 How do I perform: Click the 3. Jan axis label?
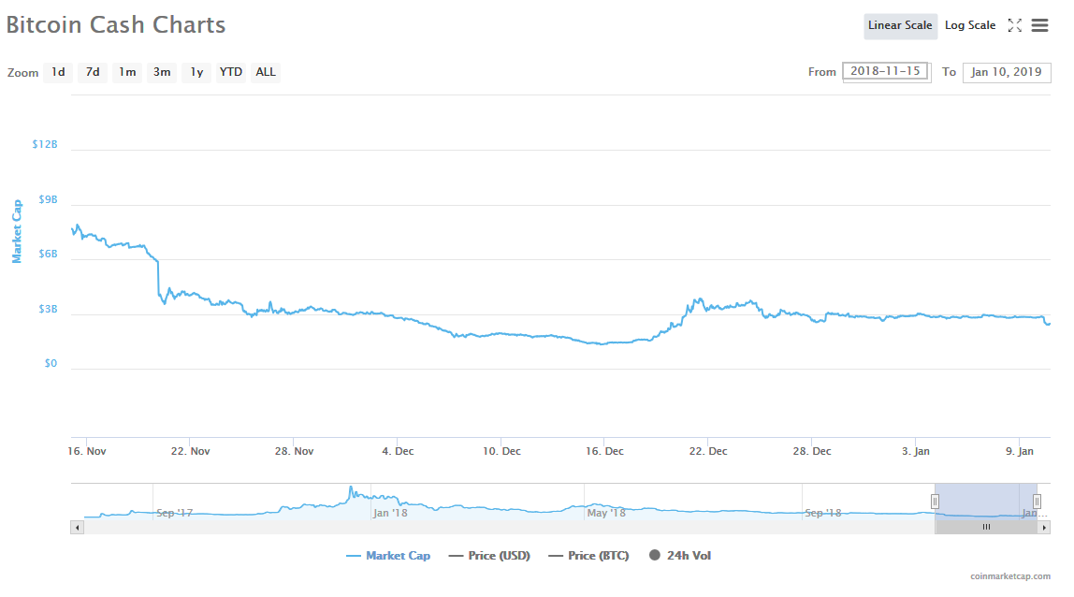916,451
